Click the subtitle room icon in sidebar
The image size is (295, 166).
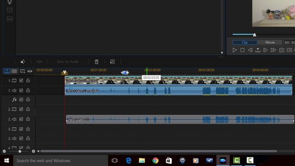coord(10,18)
